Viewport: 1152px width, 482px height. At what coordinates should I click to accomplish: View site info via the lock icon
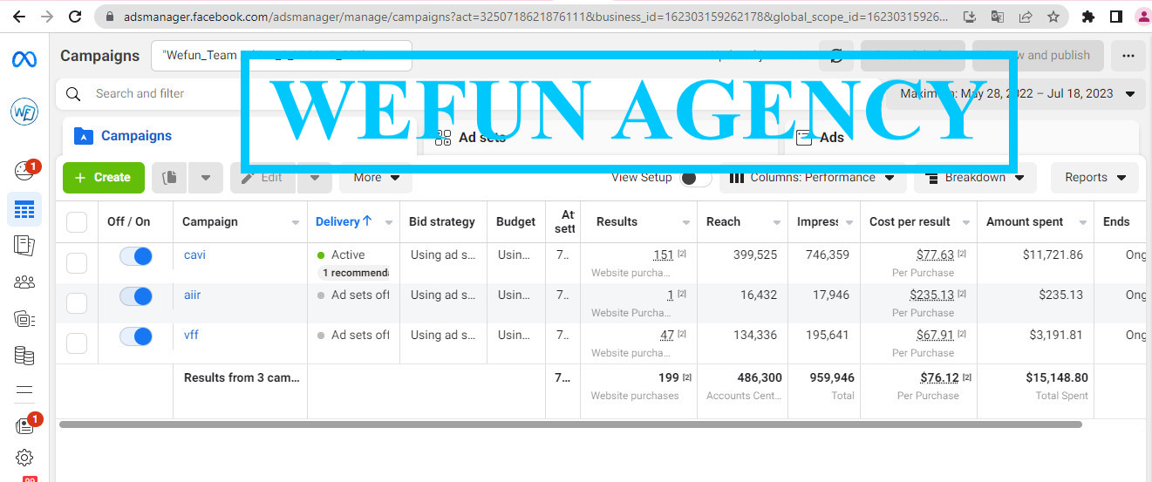(109, 16)
